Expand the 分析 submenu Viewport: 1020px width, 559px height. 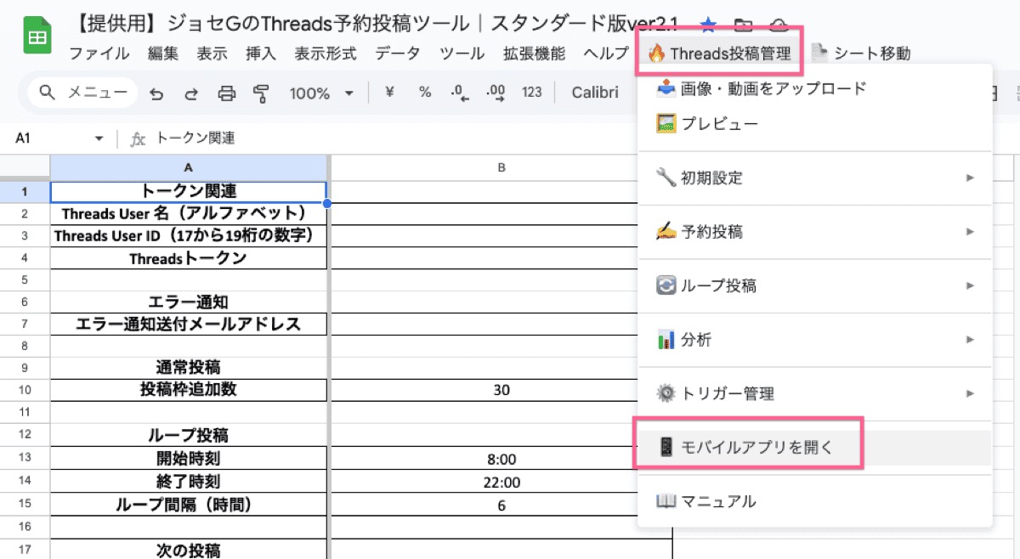tap(815, 340)
